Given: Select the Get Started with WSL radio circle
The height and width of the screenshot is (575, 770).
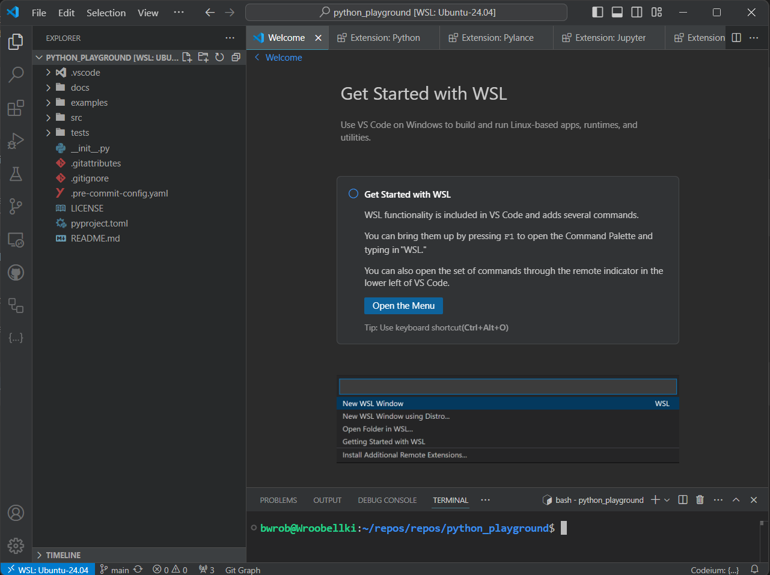Looking at the screenshot, I should click(x=353, y=193).
